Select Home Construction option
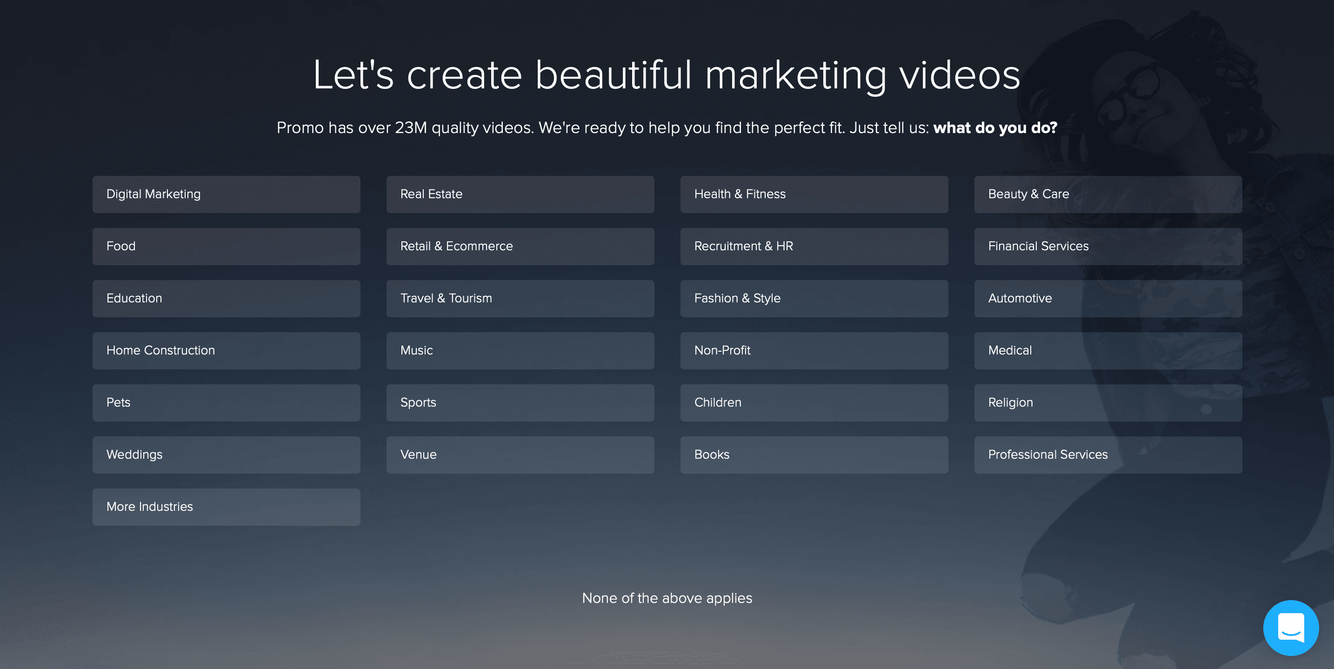 [x=227, y=351]
